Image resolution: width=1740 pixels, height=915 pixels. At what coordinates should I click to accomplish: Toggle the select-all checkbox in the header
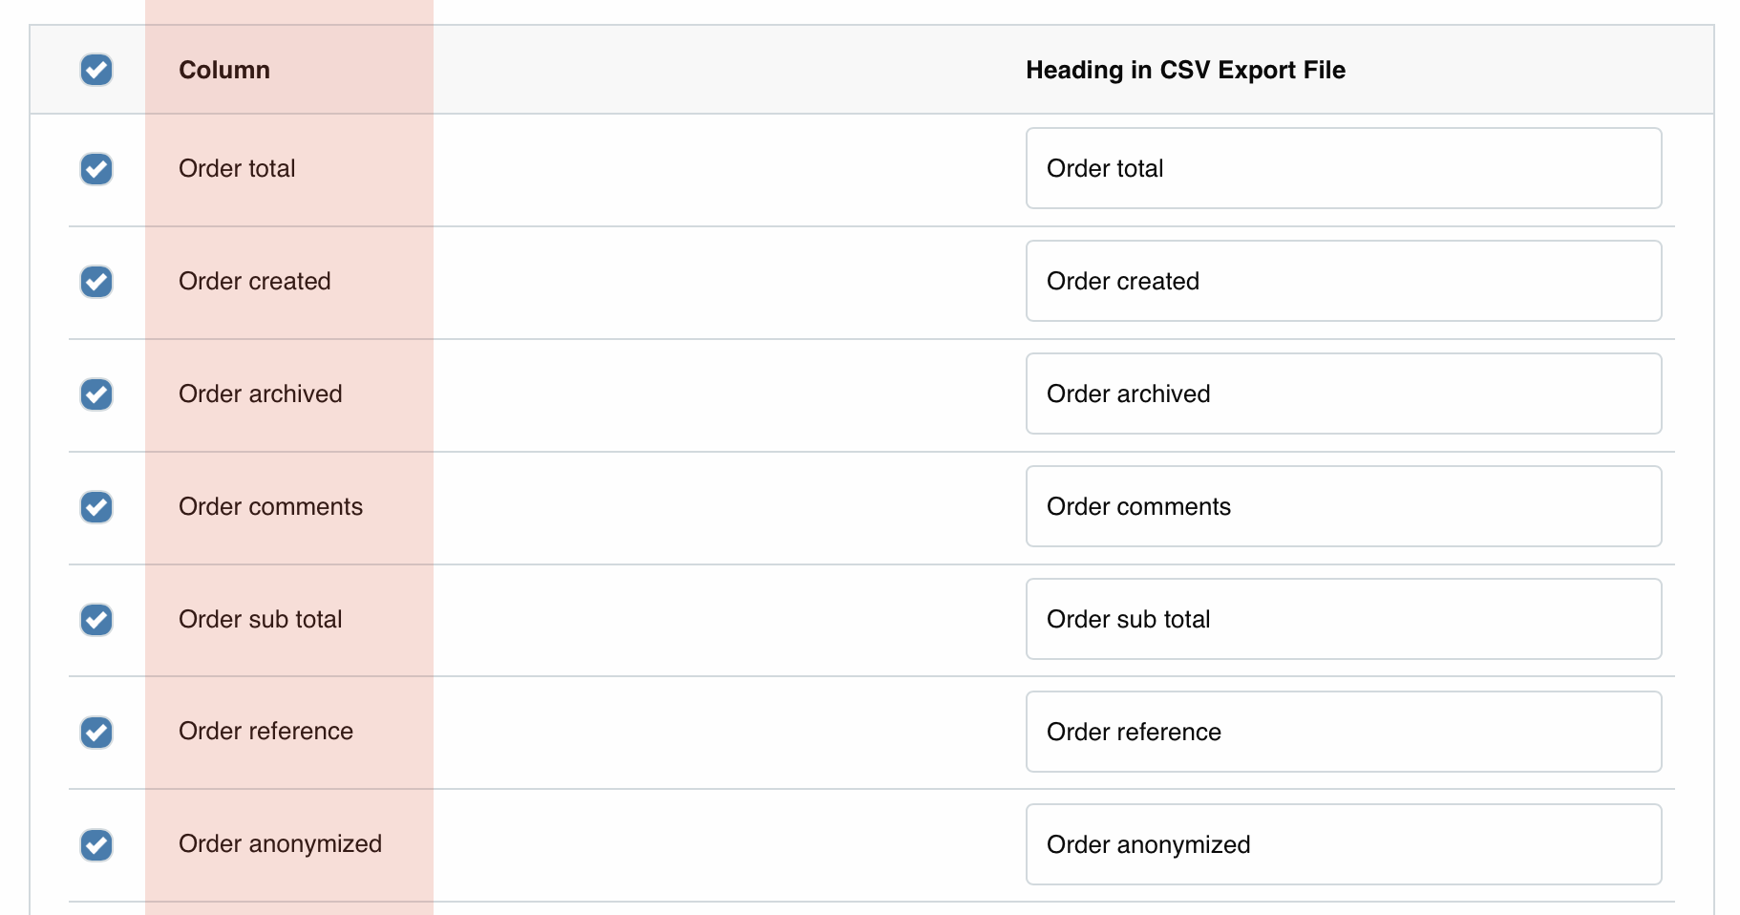(x=96, y=70)
